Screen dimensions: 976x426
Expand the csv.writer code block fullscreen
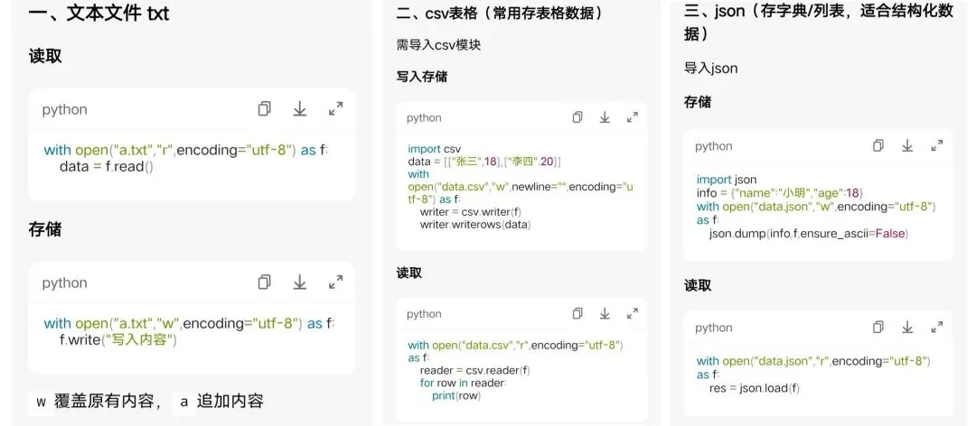[633, 117]
